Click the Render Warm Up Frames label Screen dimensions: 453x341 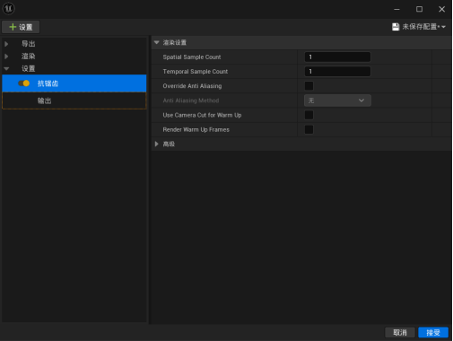[196, 129]
